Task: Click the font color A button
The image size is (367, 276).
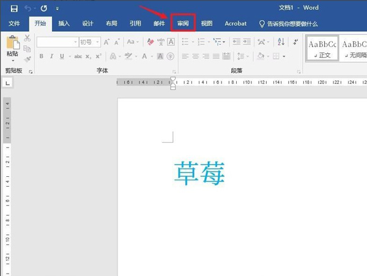Action: 144,56
